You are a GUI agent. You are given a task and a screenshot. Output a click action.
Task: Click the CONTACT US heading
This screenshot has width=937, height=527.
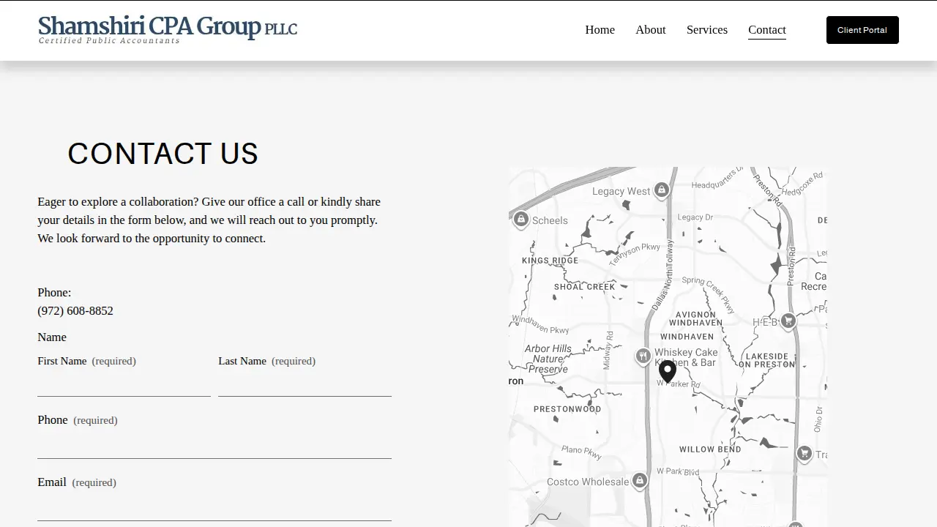pos(163,154)
